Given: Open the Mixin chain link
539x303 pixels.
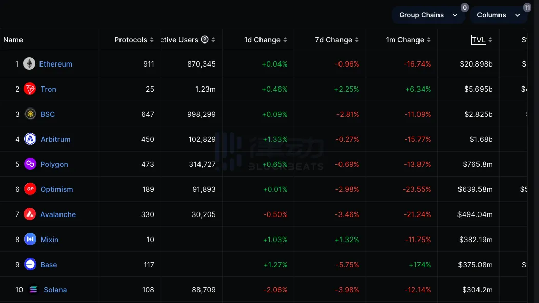Looking at the screenshot, I should point(49,240).
